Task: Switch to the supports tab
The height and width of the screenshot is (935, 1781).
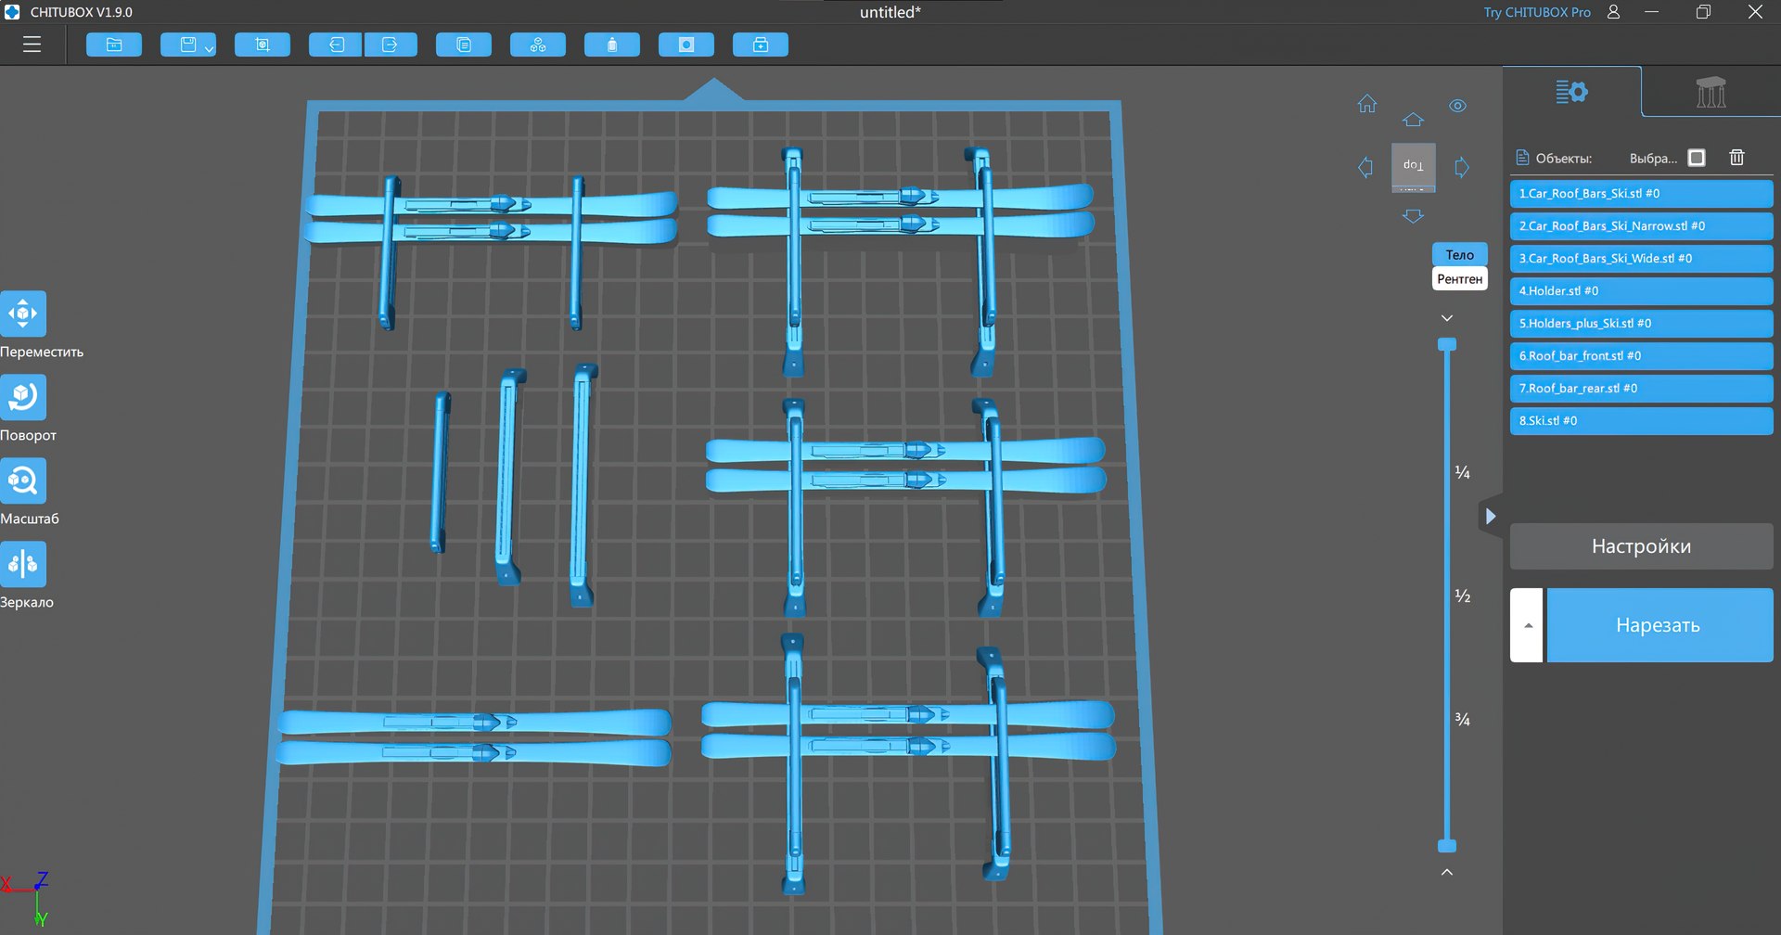Action: click(x=1711, y=92)
